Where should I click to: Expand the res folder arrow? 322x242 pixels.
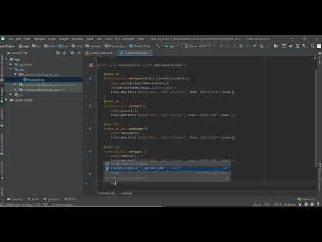click(x=11, y=95)
